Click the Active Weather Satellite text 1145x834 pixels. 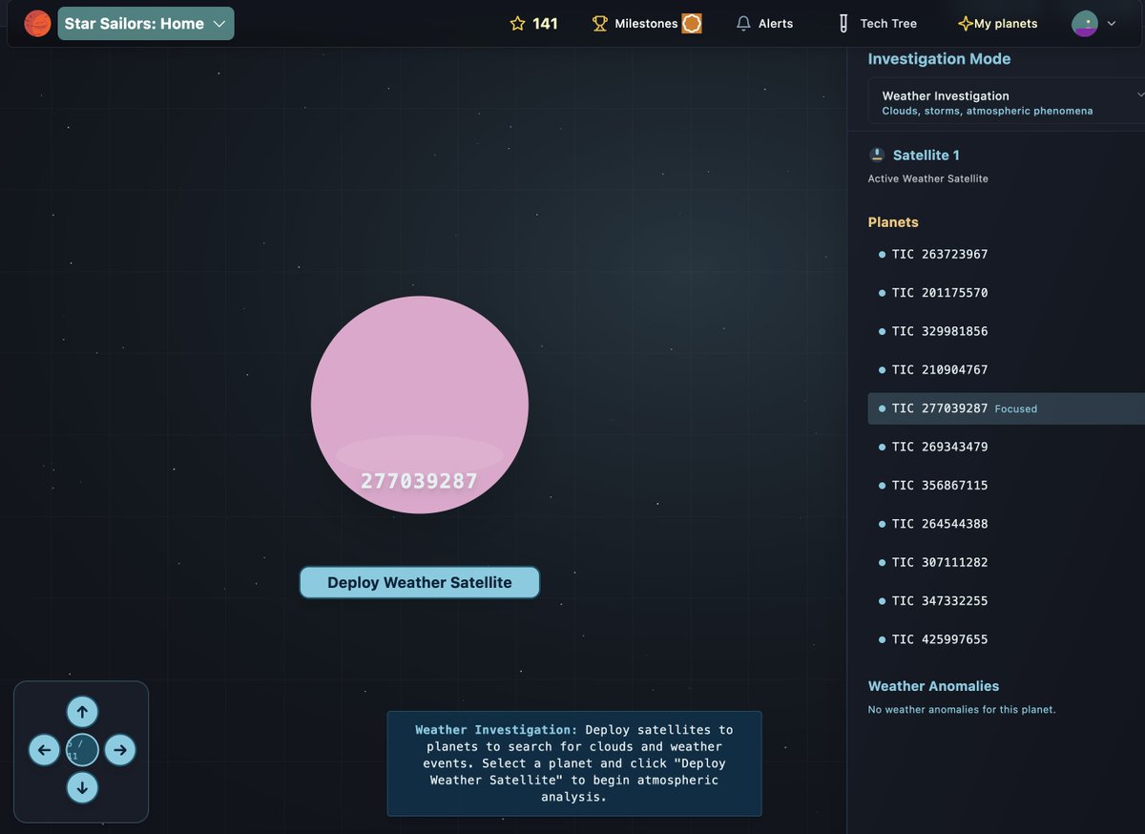click(x=928, y=178)
